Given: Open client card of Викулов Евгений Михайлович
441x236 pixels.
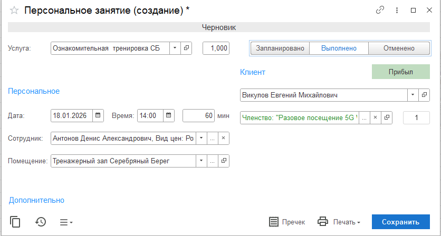Looking at the screenshot, I should [x=425, y=95].
